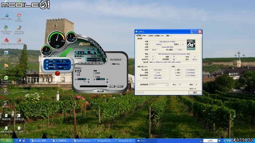The image size is (255, 143).
Task: Click the small round knob beside the blue AI Booster monitor panel
Action: (72, 64)
